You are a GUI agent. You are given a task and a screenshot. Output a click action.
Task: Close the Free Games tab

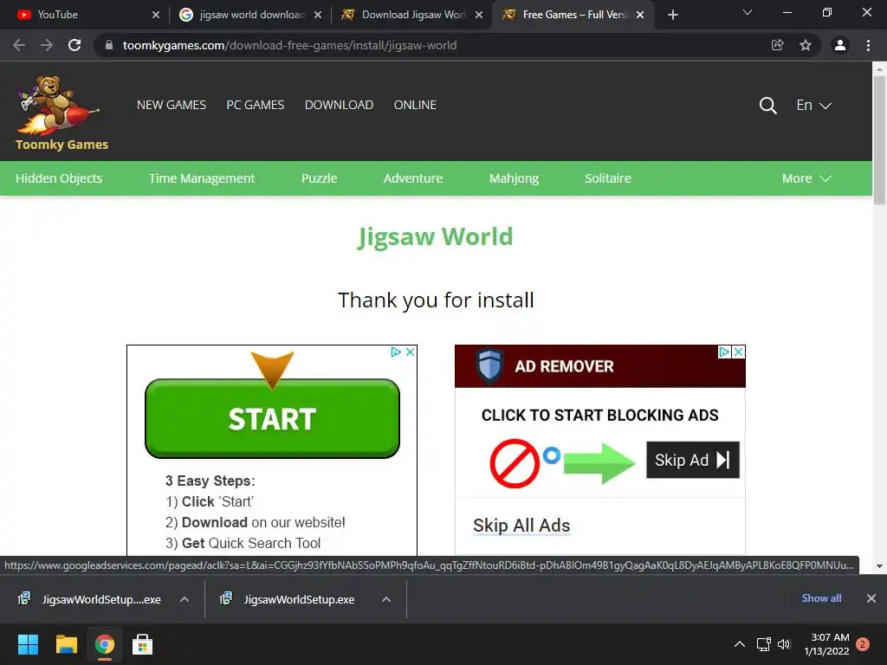(x=640, y=15)
